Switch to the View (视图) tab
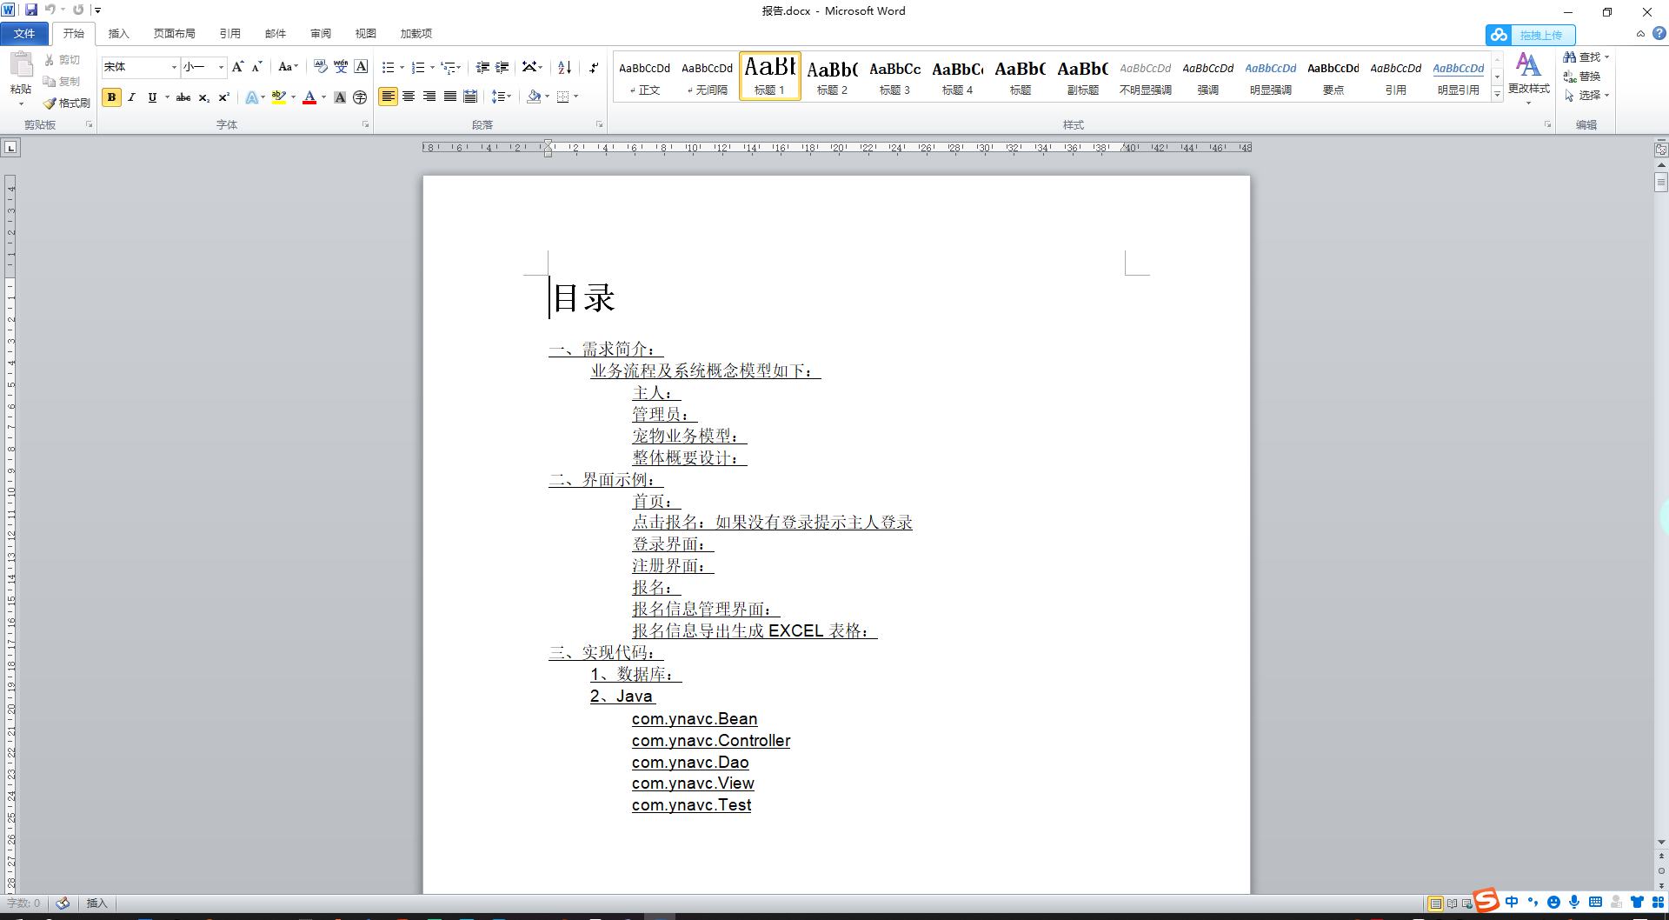The height and width of the screenshot is (920, 1669). (366, 33)
